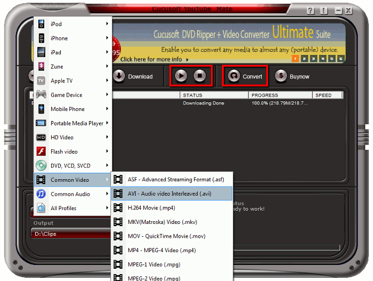Click the ASF format film icon
This screenshot has height=281, width=373.
pyautogui.click(x=118, y=179)
